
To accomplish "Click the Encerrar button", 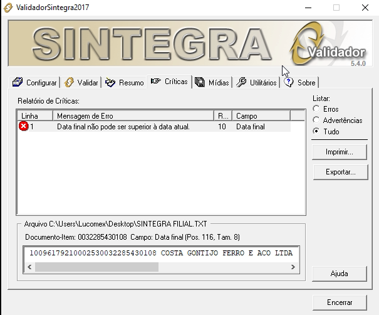I will (340, 302).
